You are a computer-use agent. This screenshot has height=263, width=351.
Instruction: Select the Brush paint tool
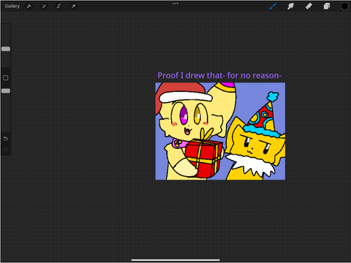coord(273,6)
